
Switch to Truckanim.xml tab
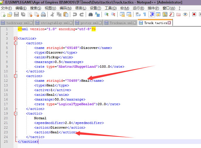pos(121,23)
